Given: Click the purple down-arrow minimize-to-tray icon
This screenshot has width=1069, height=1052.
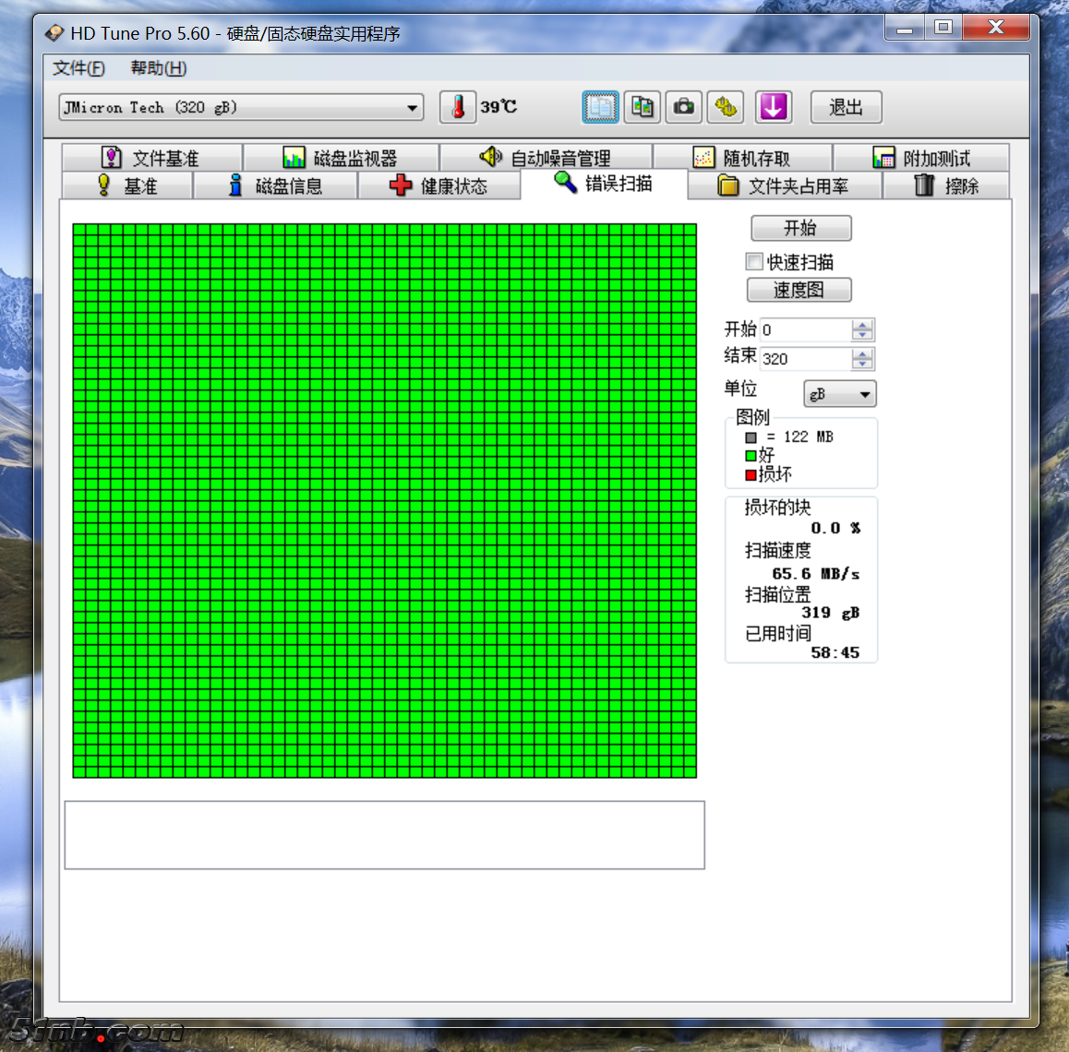Looking at the screenshot, I should click(x=773, y=107).
